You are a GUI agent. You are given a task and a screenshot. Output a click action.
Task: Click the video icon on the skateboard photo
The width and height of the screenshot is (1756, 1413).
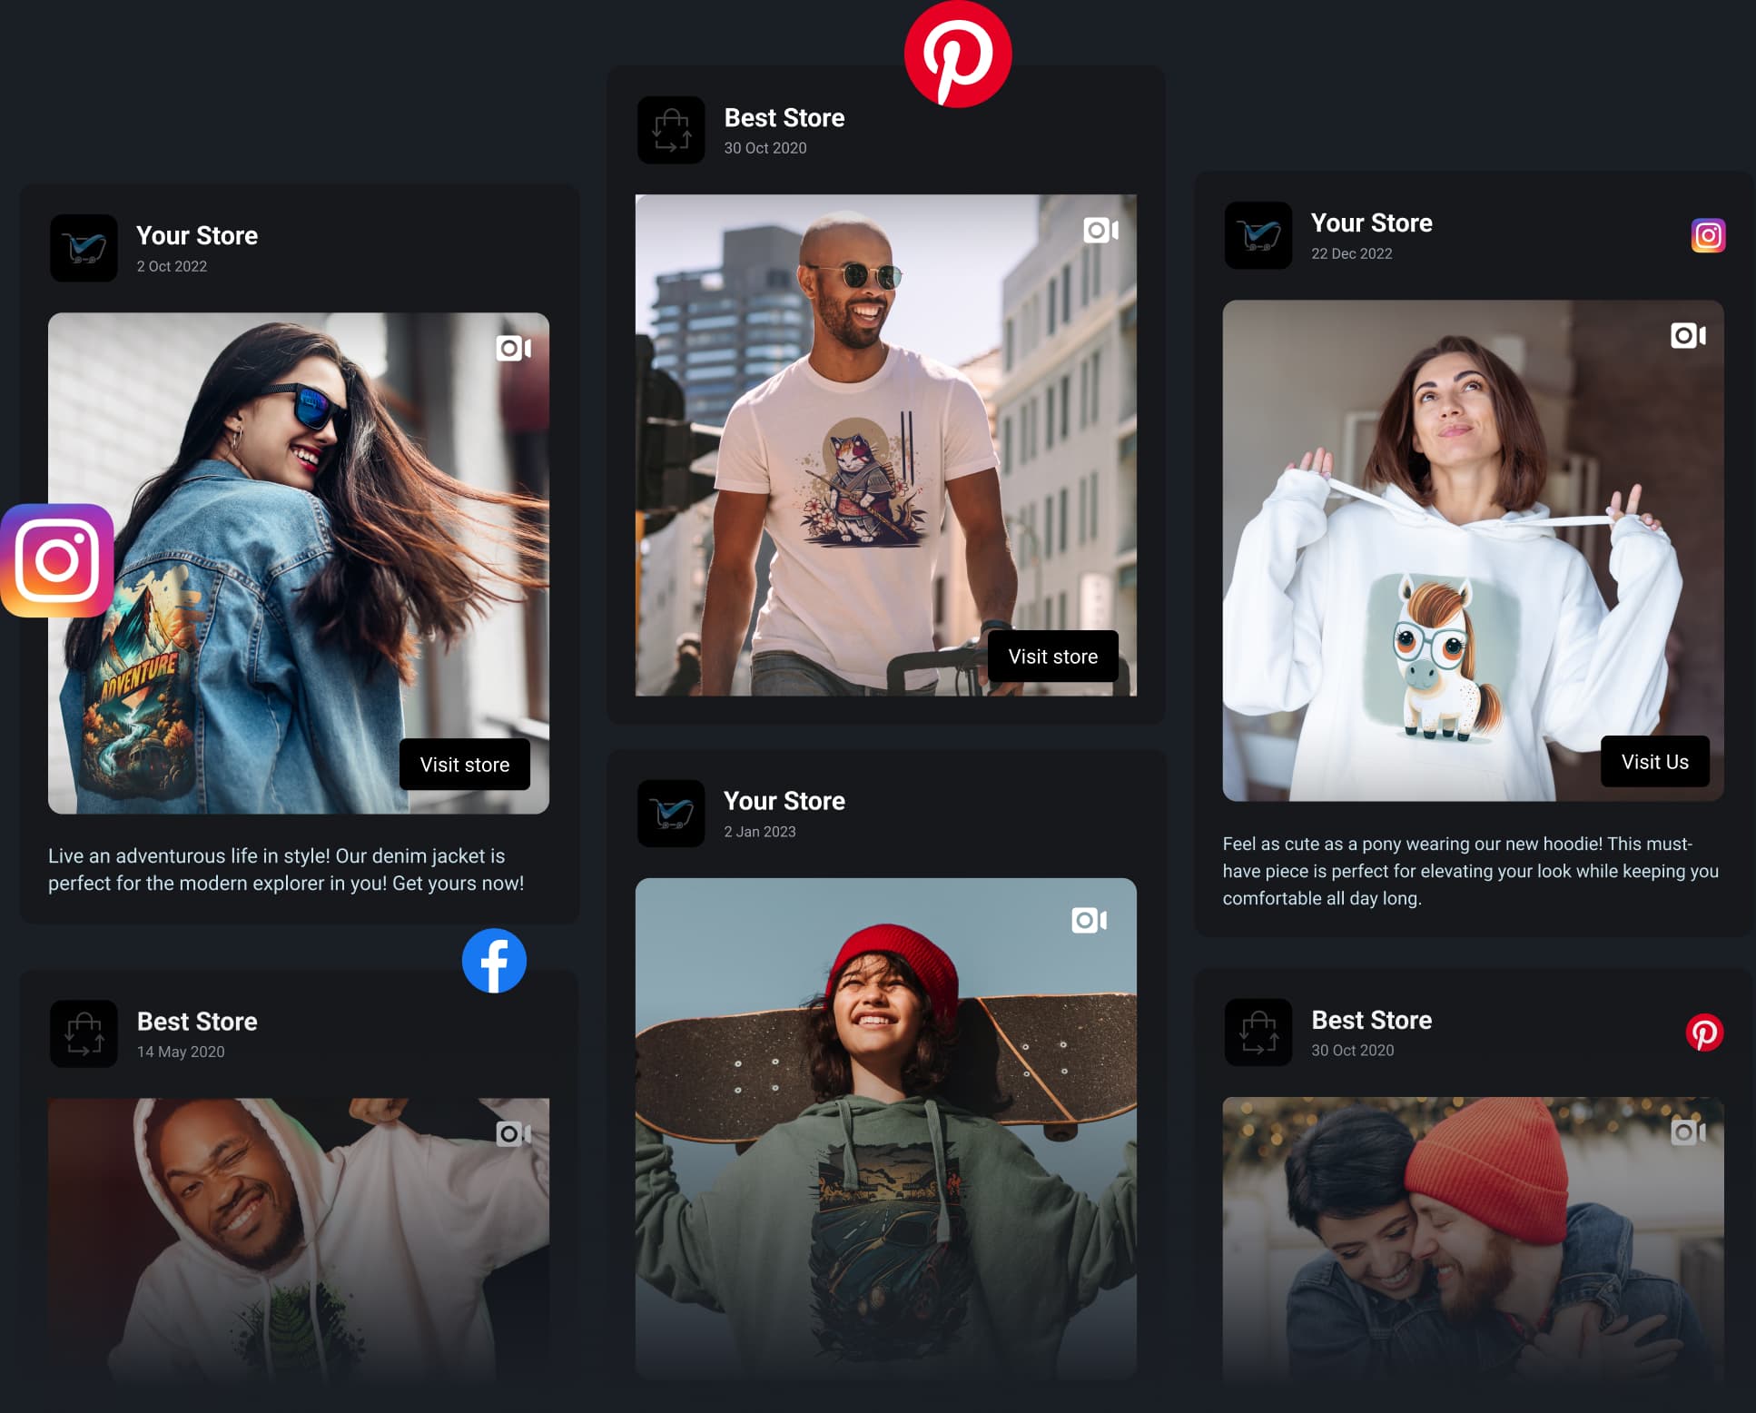click(1089, 920)
